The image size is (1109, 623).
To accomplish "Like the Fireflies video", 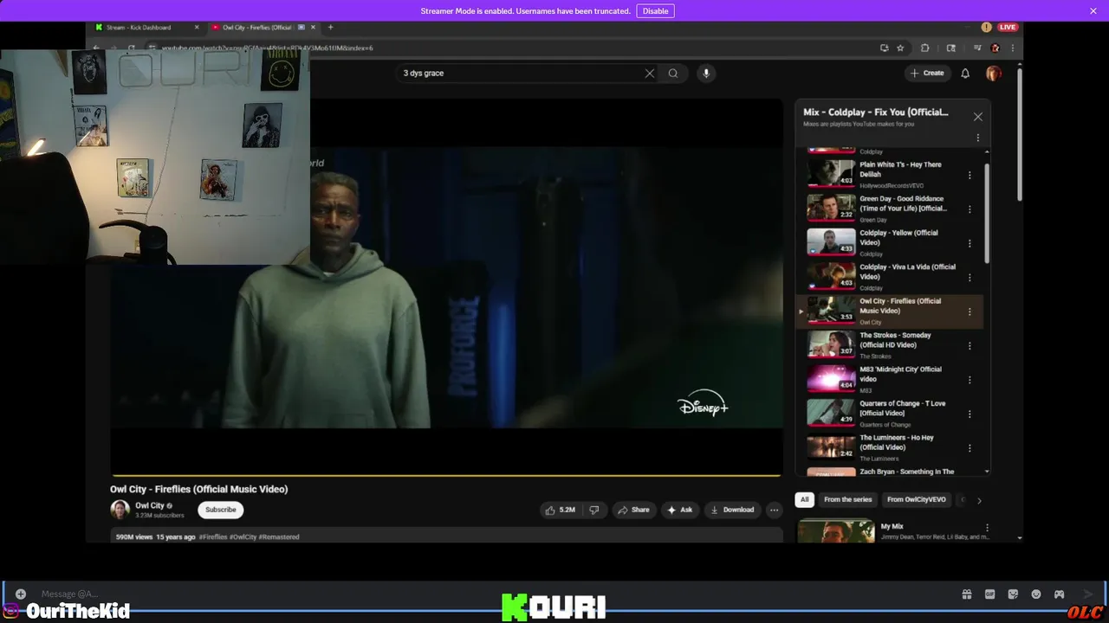I will [560, 510].
